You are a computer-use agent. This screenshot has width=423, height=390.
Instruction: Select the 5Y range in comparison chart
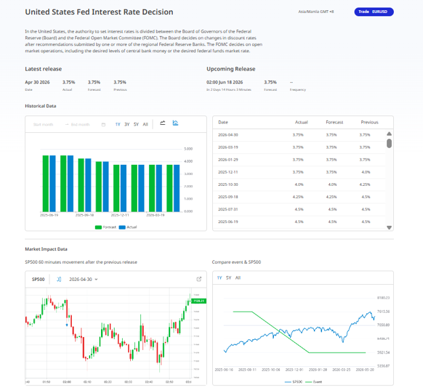pos(228,277)
